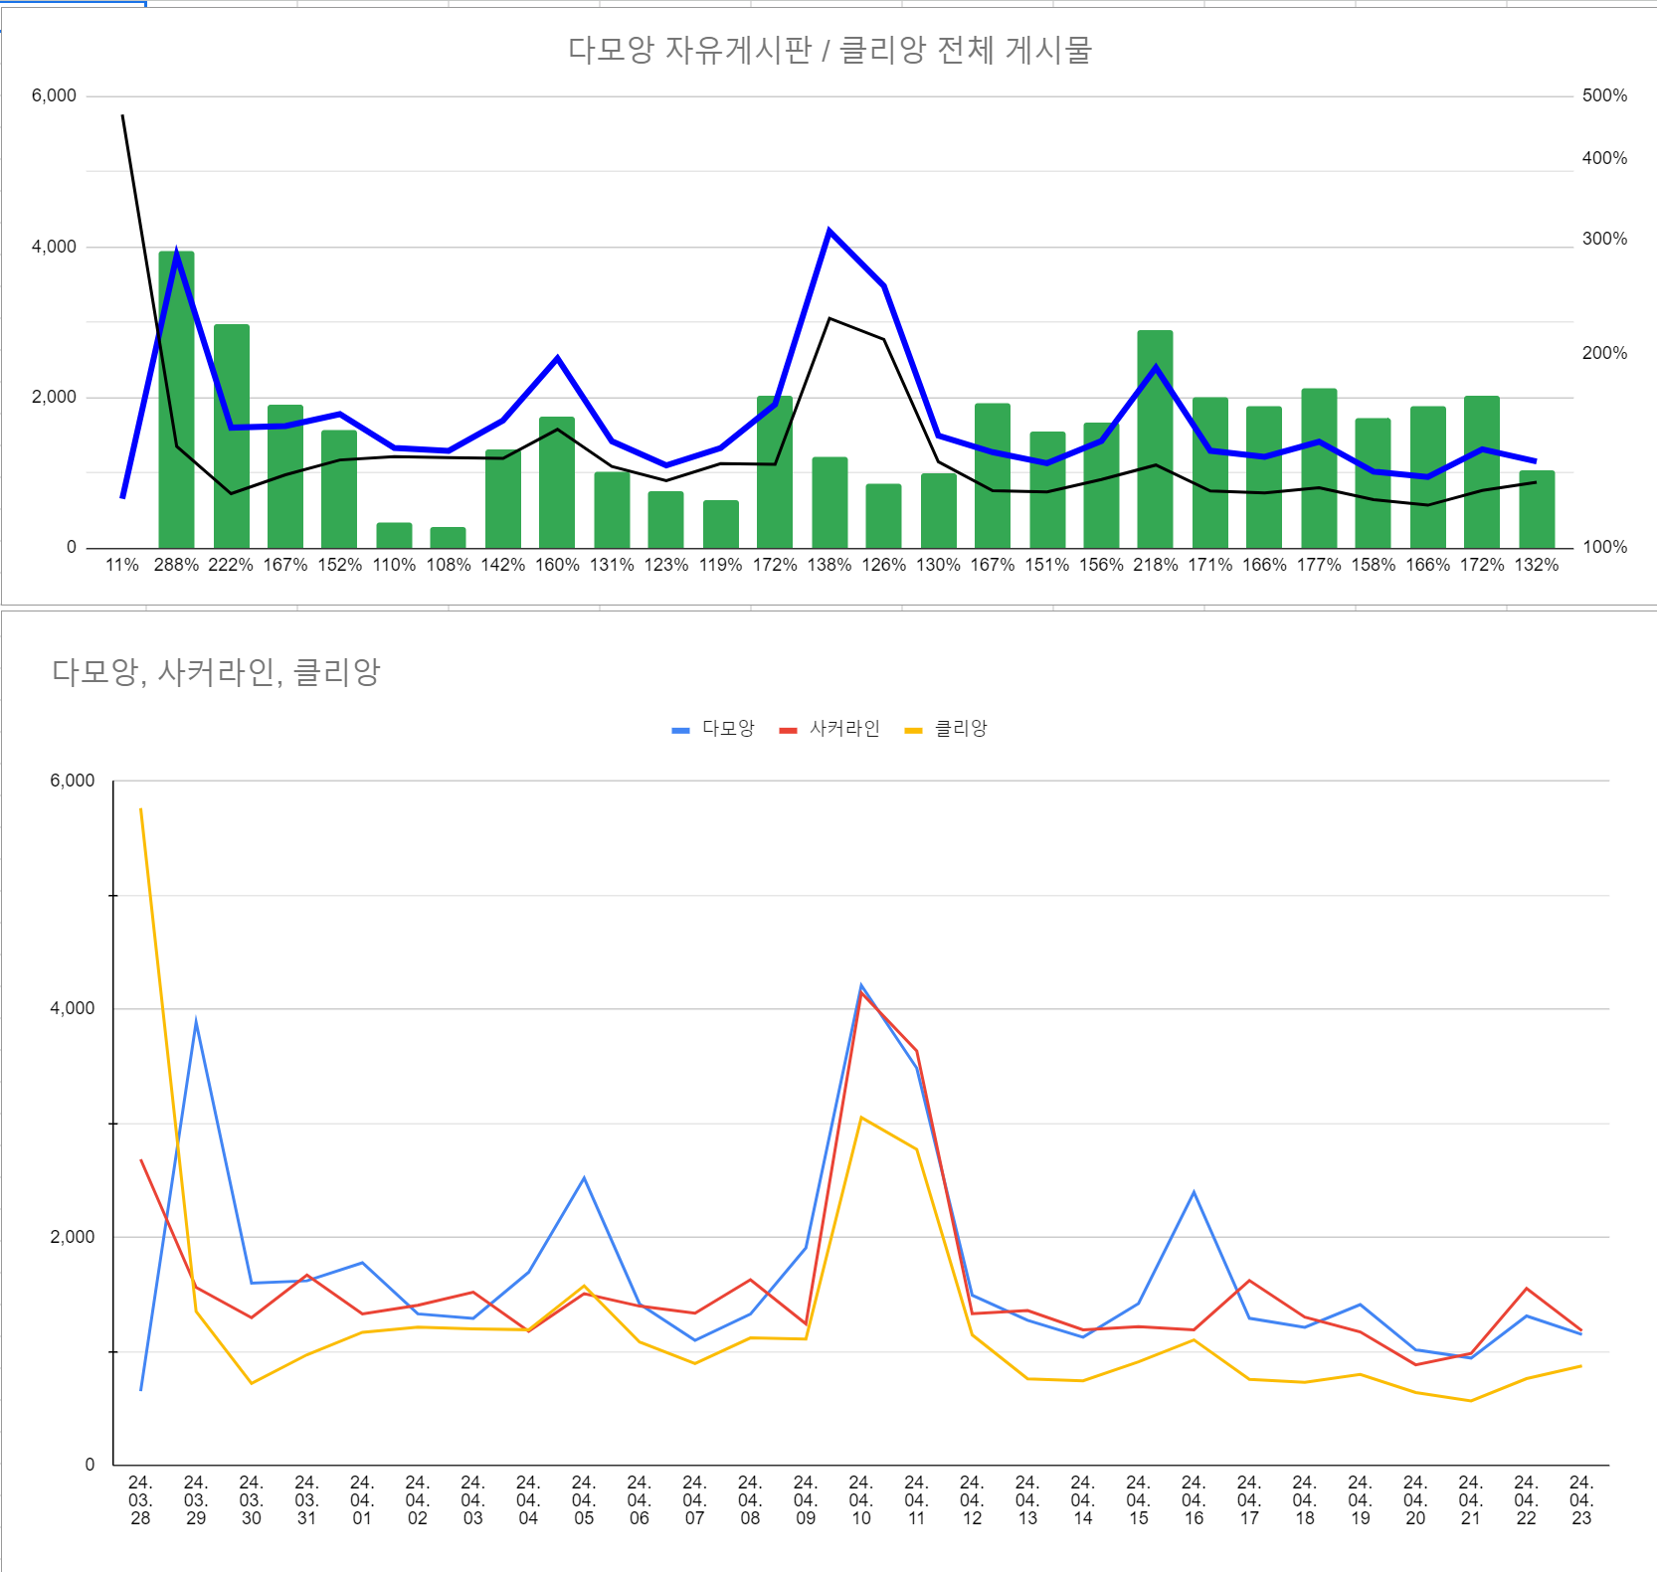Click the 24. 04. 23 date label
The width and height of the screenshot is (1657, 1572).
pyautogui.click(x=1581, y=1500)
